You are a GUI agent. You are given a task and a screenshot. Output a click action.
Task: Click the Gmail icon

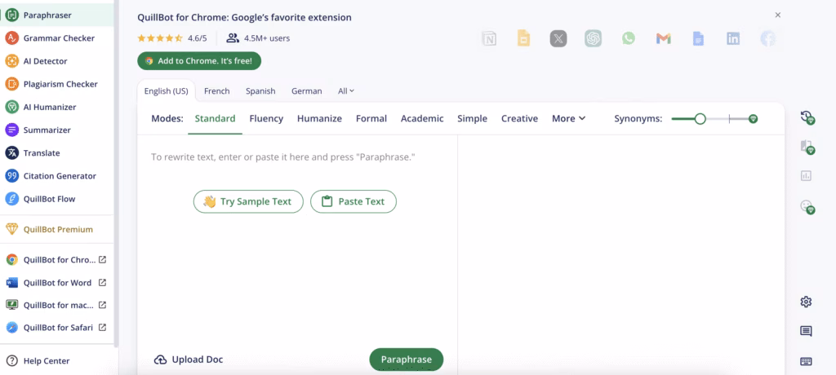pos(663,38)
